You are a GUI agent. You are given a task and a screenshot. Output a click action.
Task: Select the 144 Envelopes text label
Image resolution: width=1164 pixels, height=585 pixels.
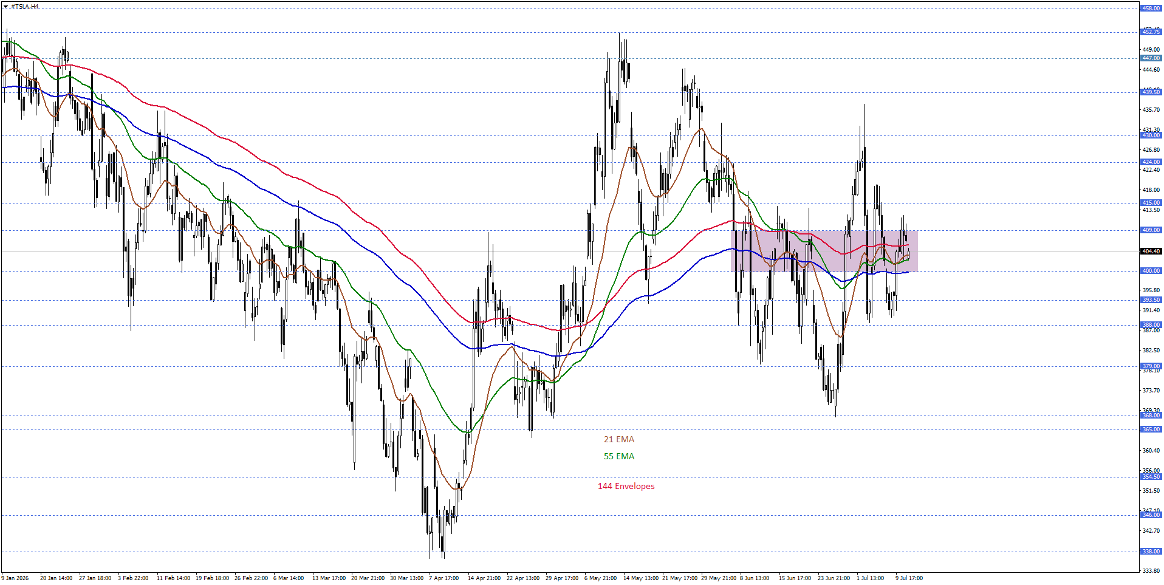tap(626, 486)
